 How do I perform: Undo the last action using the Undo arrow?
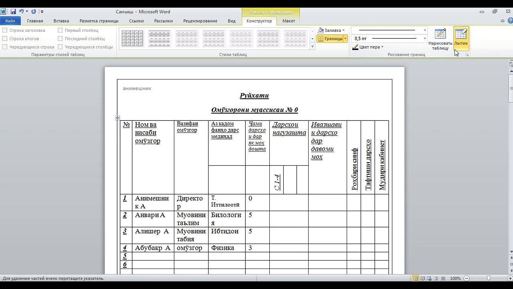point(21,12)
